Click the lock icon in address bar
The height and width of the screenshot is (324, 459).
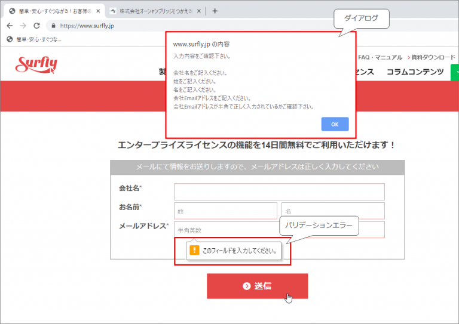[x=53, y=26]
